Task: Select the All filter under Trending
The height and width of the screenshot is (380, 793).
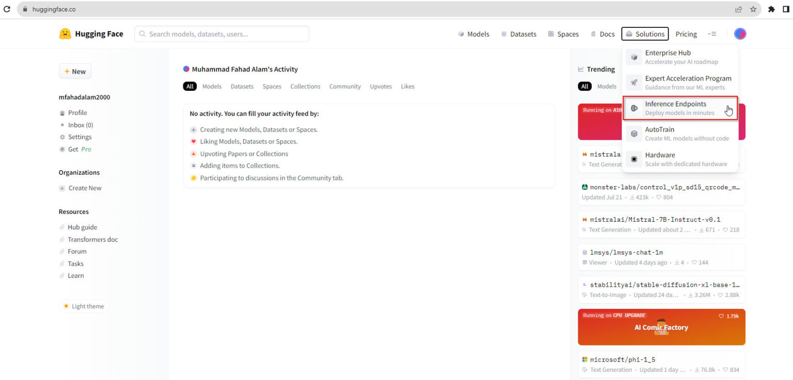Action: pos(584,87)
